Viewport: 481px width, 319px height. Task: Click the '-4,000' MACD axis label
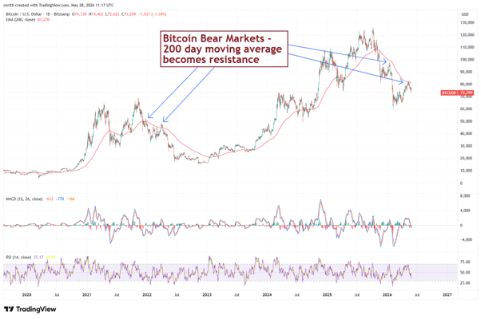click(x=465, y=240)
